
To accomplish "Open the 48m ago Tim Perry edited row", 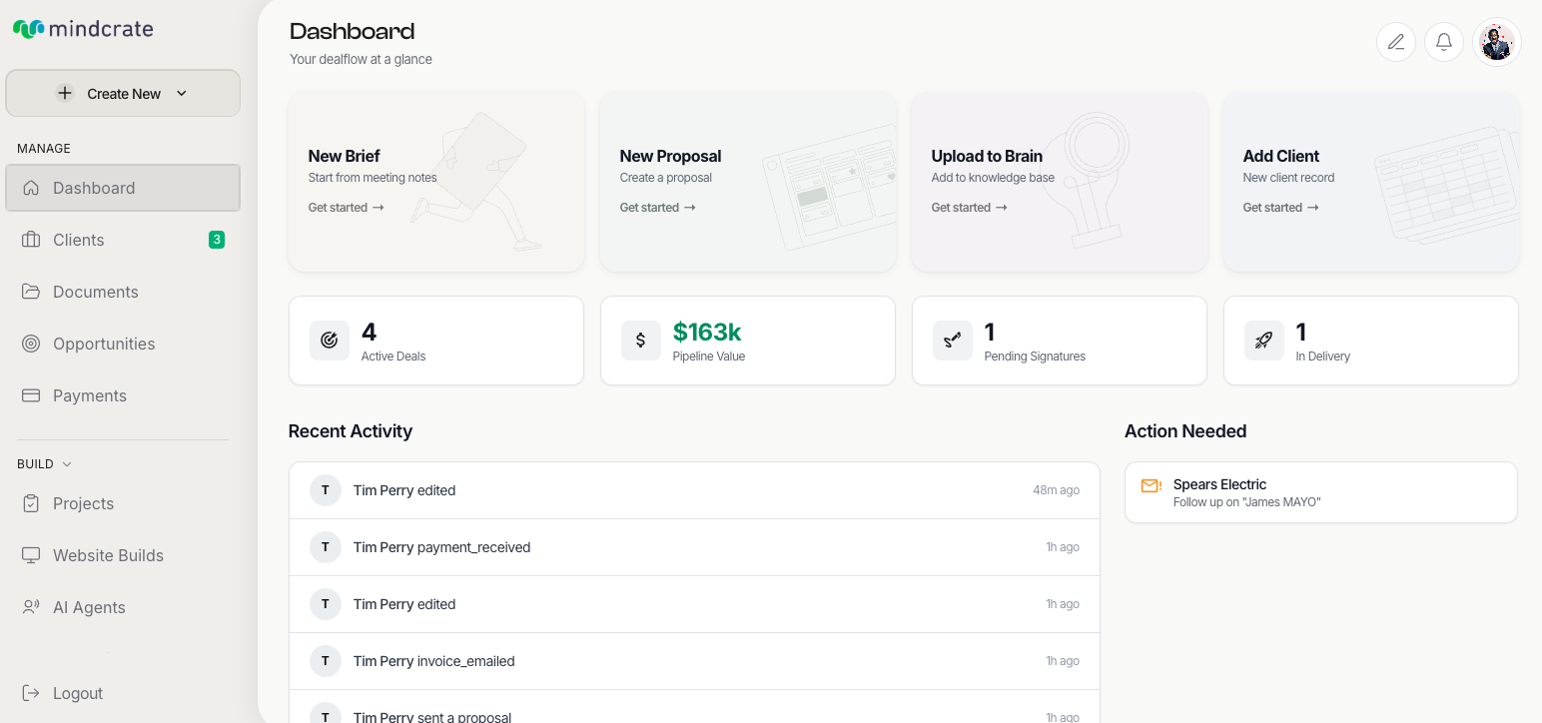I will click(x=694, y=490).
